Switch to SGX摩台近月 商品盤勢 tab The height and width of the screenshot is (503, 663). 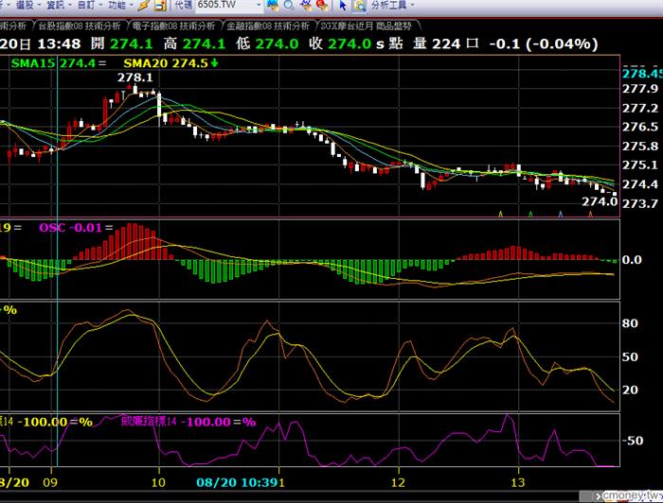click(x=367, y=26)
